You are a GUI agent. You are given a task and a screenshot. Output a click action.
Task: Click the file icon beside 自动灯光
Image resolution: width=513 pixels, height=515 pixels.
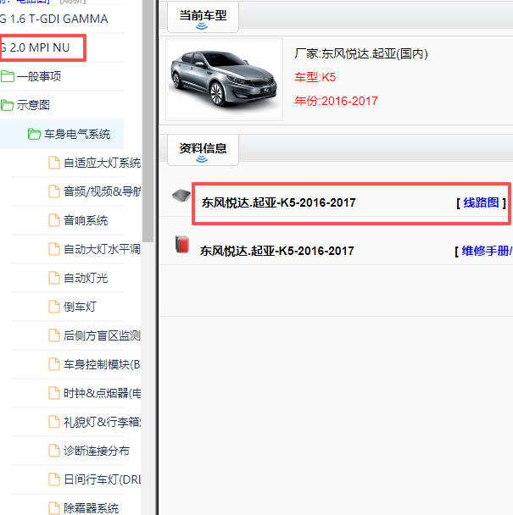pos(54,278)
